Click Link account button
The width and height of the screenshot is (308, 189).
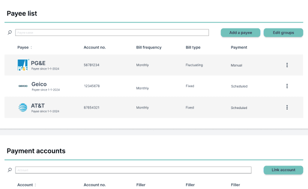click(x=283, y=170)
